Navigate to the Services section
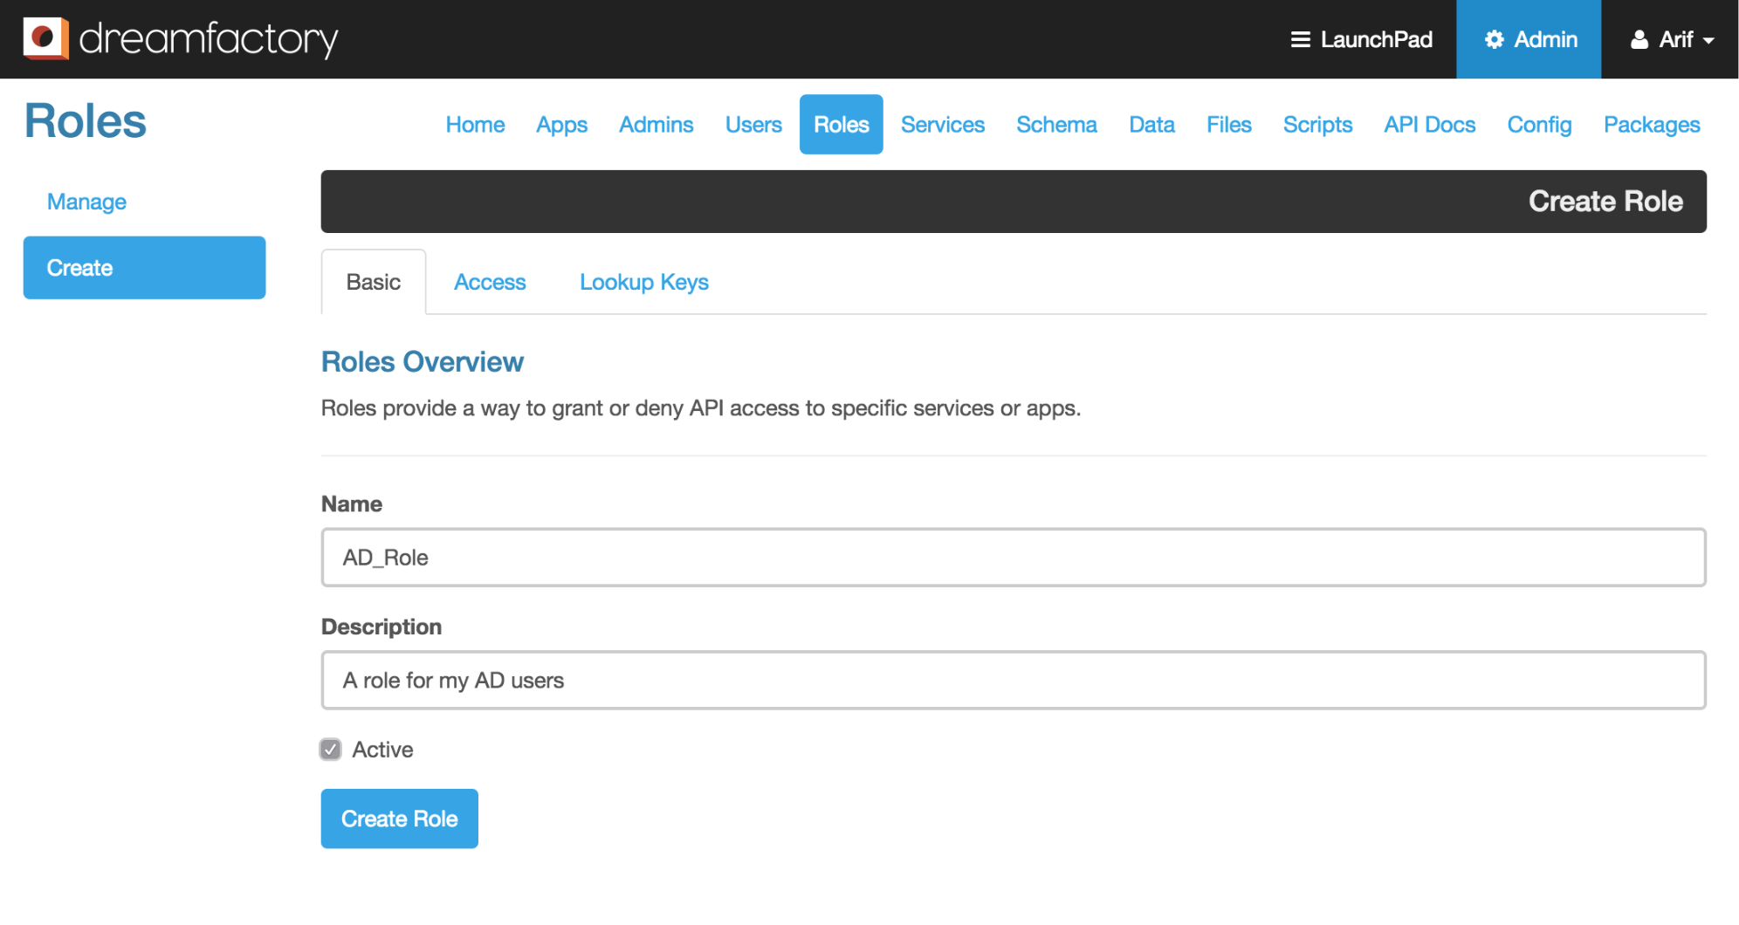1739x925 pixels. point(943,125)
